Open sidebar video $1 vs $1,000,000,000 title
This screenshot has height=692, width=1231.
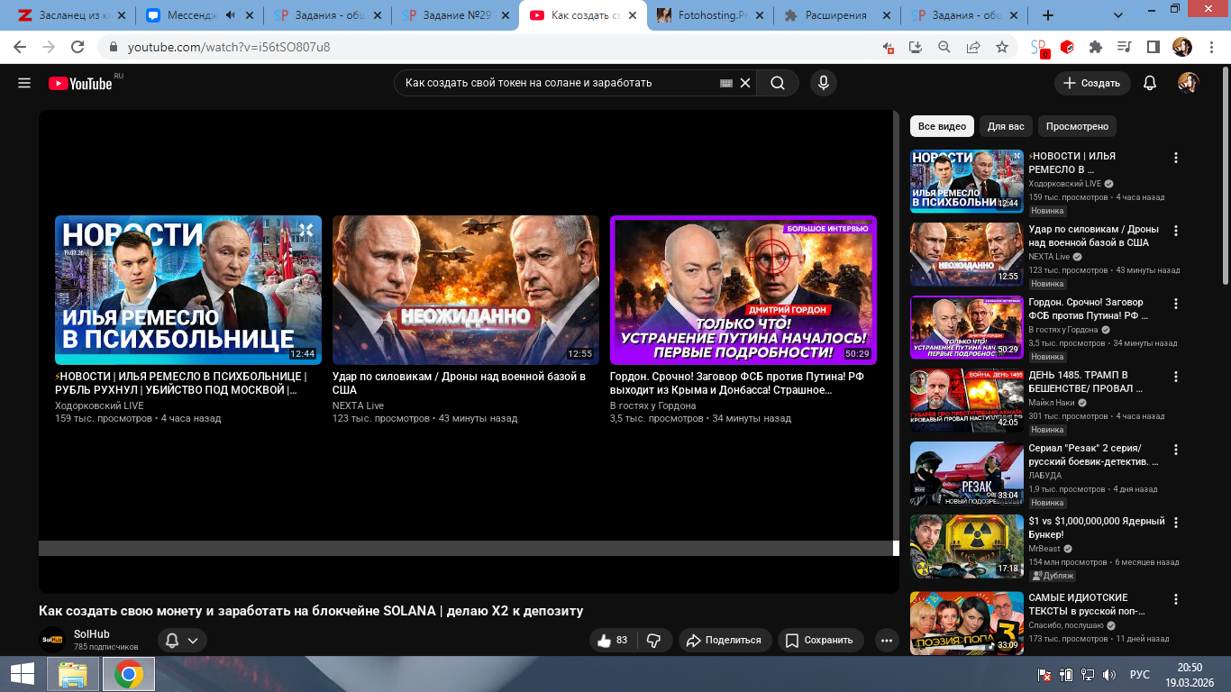(x=1097, y=528)
